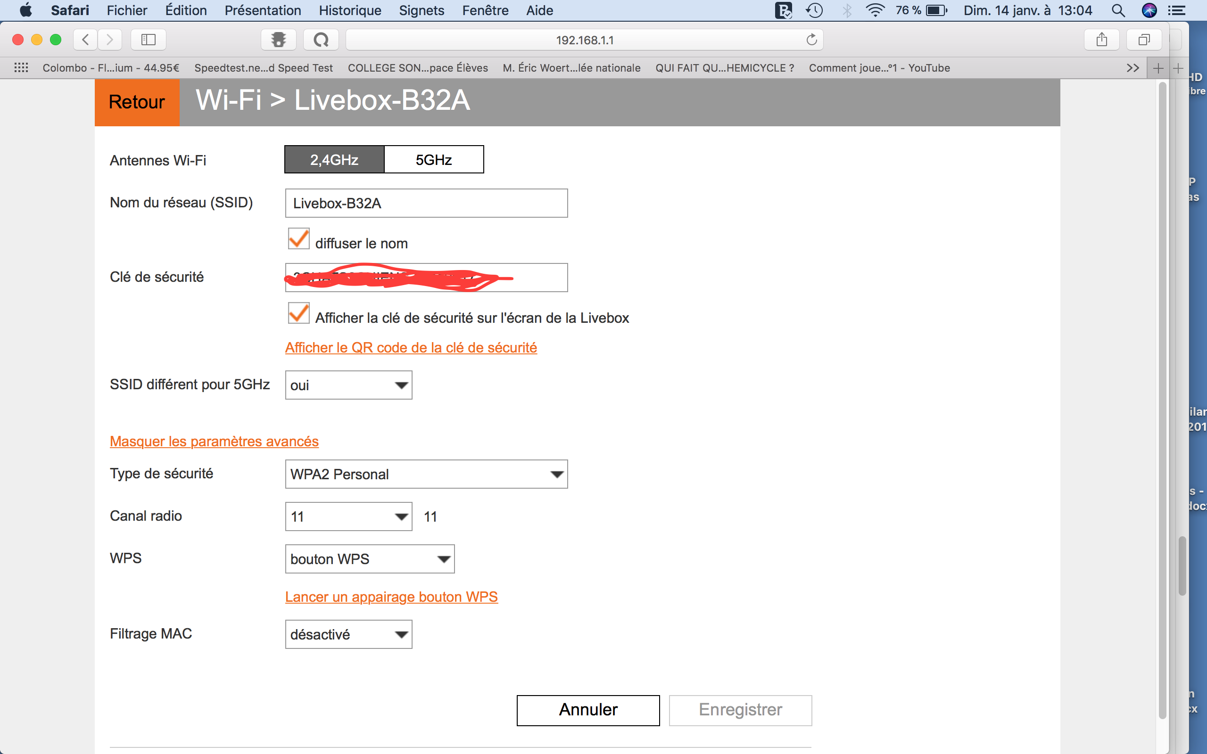Screen dimensions: 1207x754
Task: Click the Safari back arrow button
Action: click(x=86, y=40)
